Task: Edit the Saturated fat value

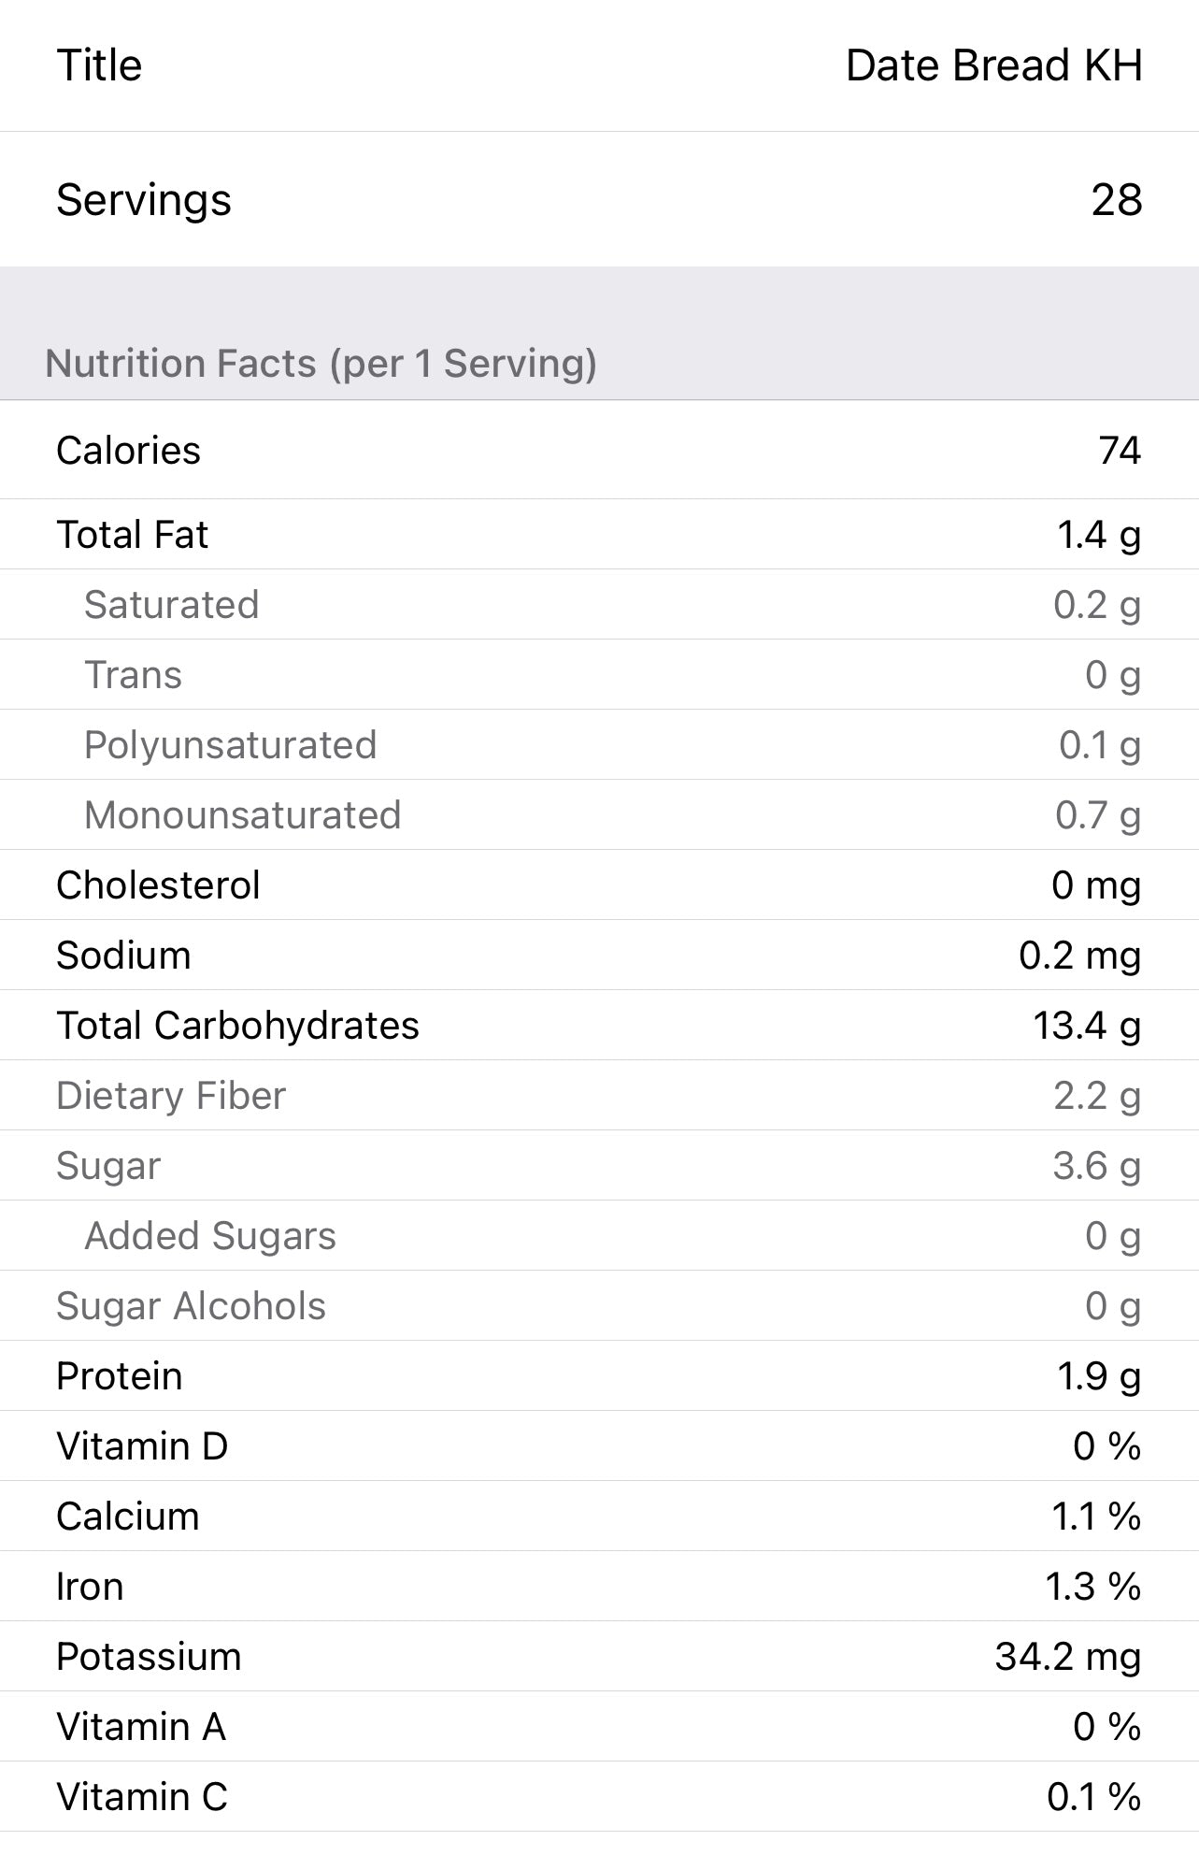Action: coord(1096,605)
